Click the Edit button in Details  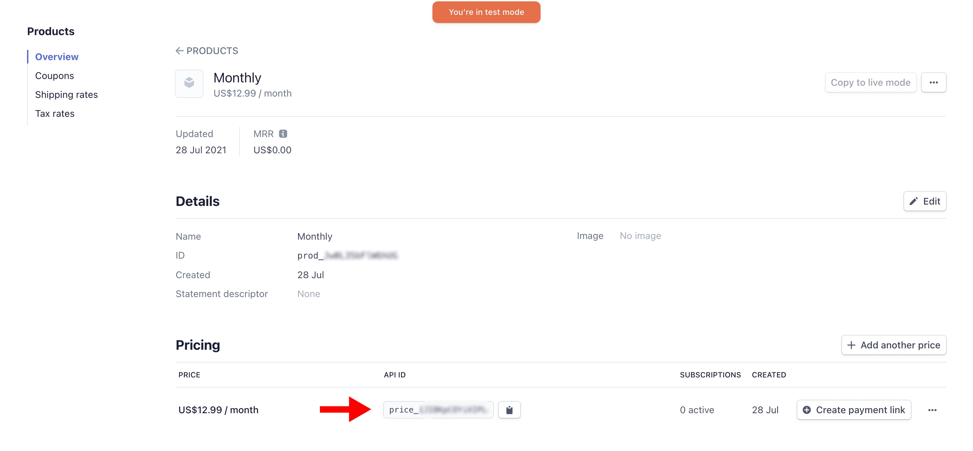[x=924, y=201]
